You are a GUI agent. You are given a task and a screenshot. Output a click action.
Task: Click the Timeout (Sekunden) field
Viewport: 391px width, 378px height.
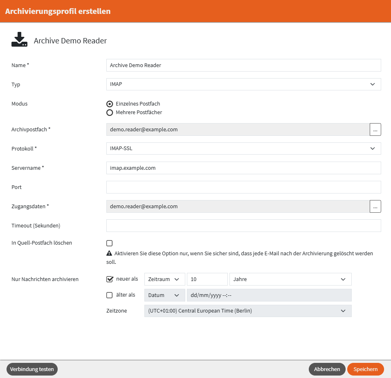click(x=243, y=225)
